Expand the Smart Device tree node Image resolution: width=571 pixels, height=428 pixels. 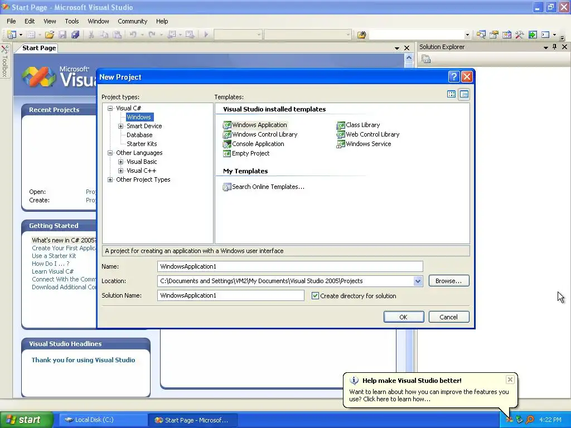click(121, 126)
